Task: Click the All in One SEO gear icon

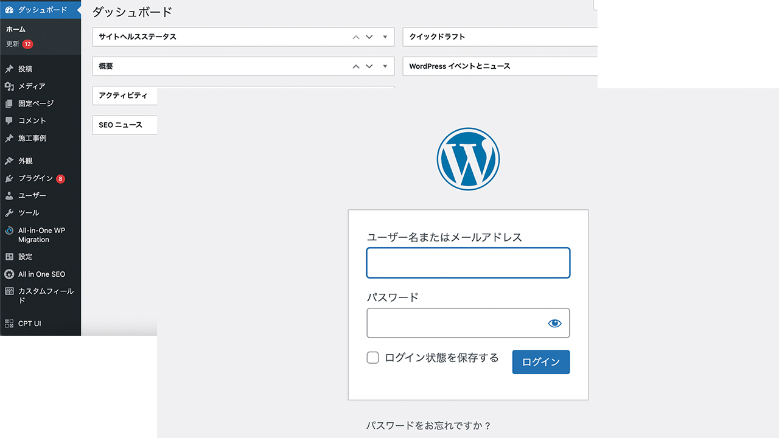Action: 9,274
